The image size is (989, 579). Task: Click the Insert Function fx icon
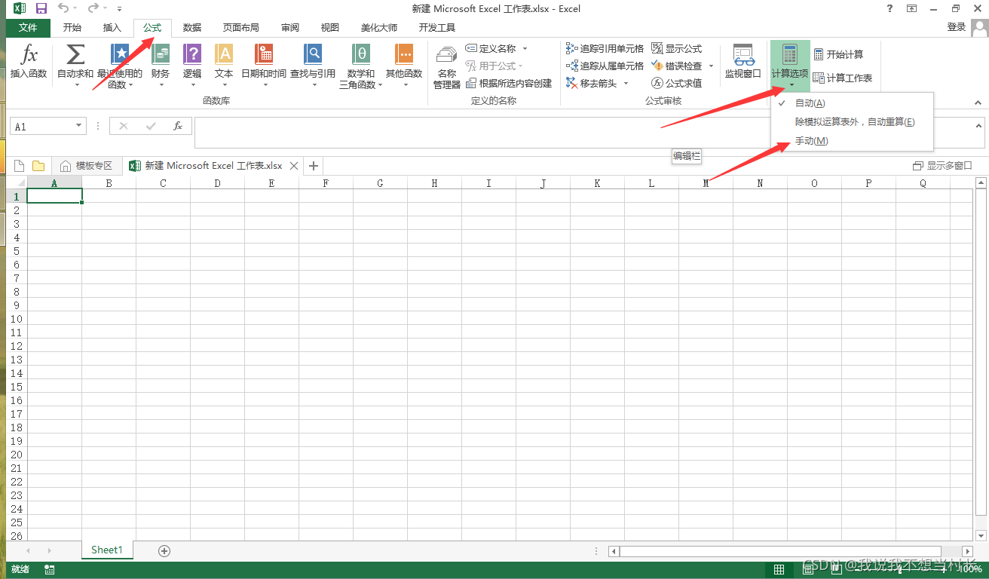(29, 55)
